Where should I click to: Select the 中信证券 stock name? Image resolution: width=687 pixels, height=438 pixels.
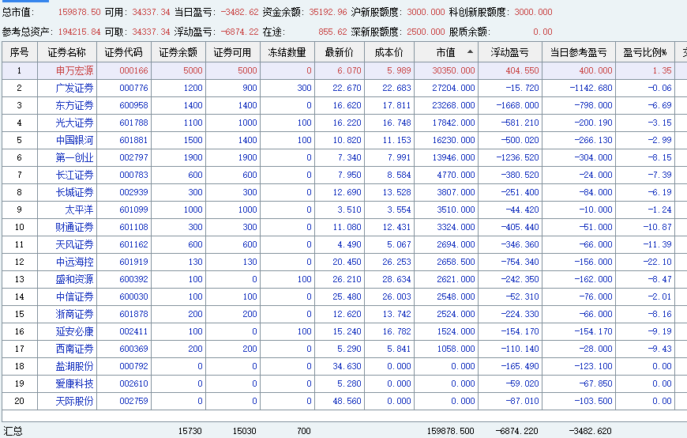coord(74,296)
